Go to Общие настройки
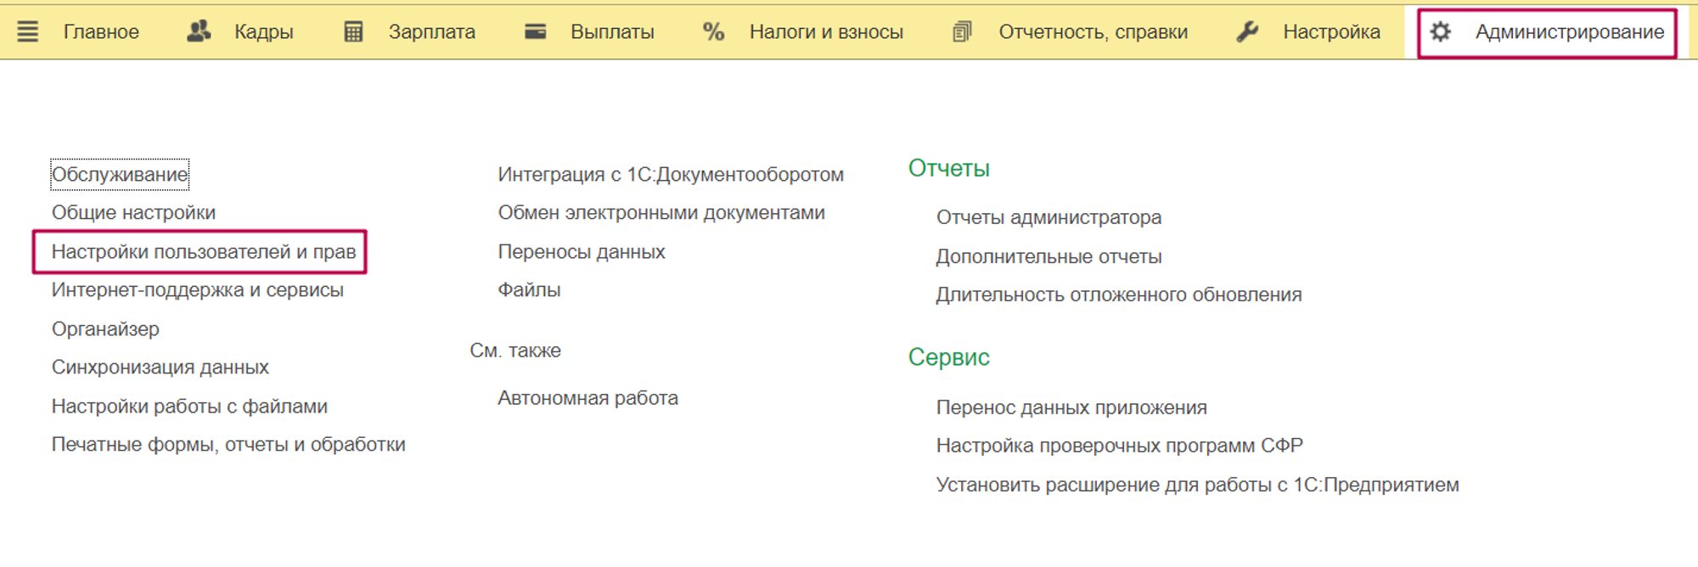 (133, 213)
